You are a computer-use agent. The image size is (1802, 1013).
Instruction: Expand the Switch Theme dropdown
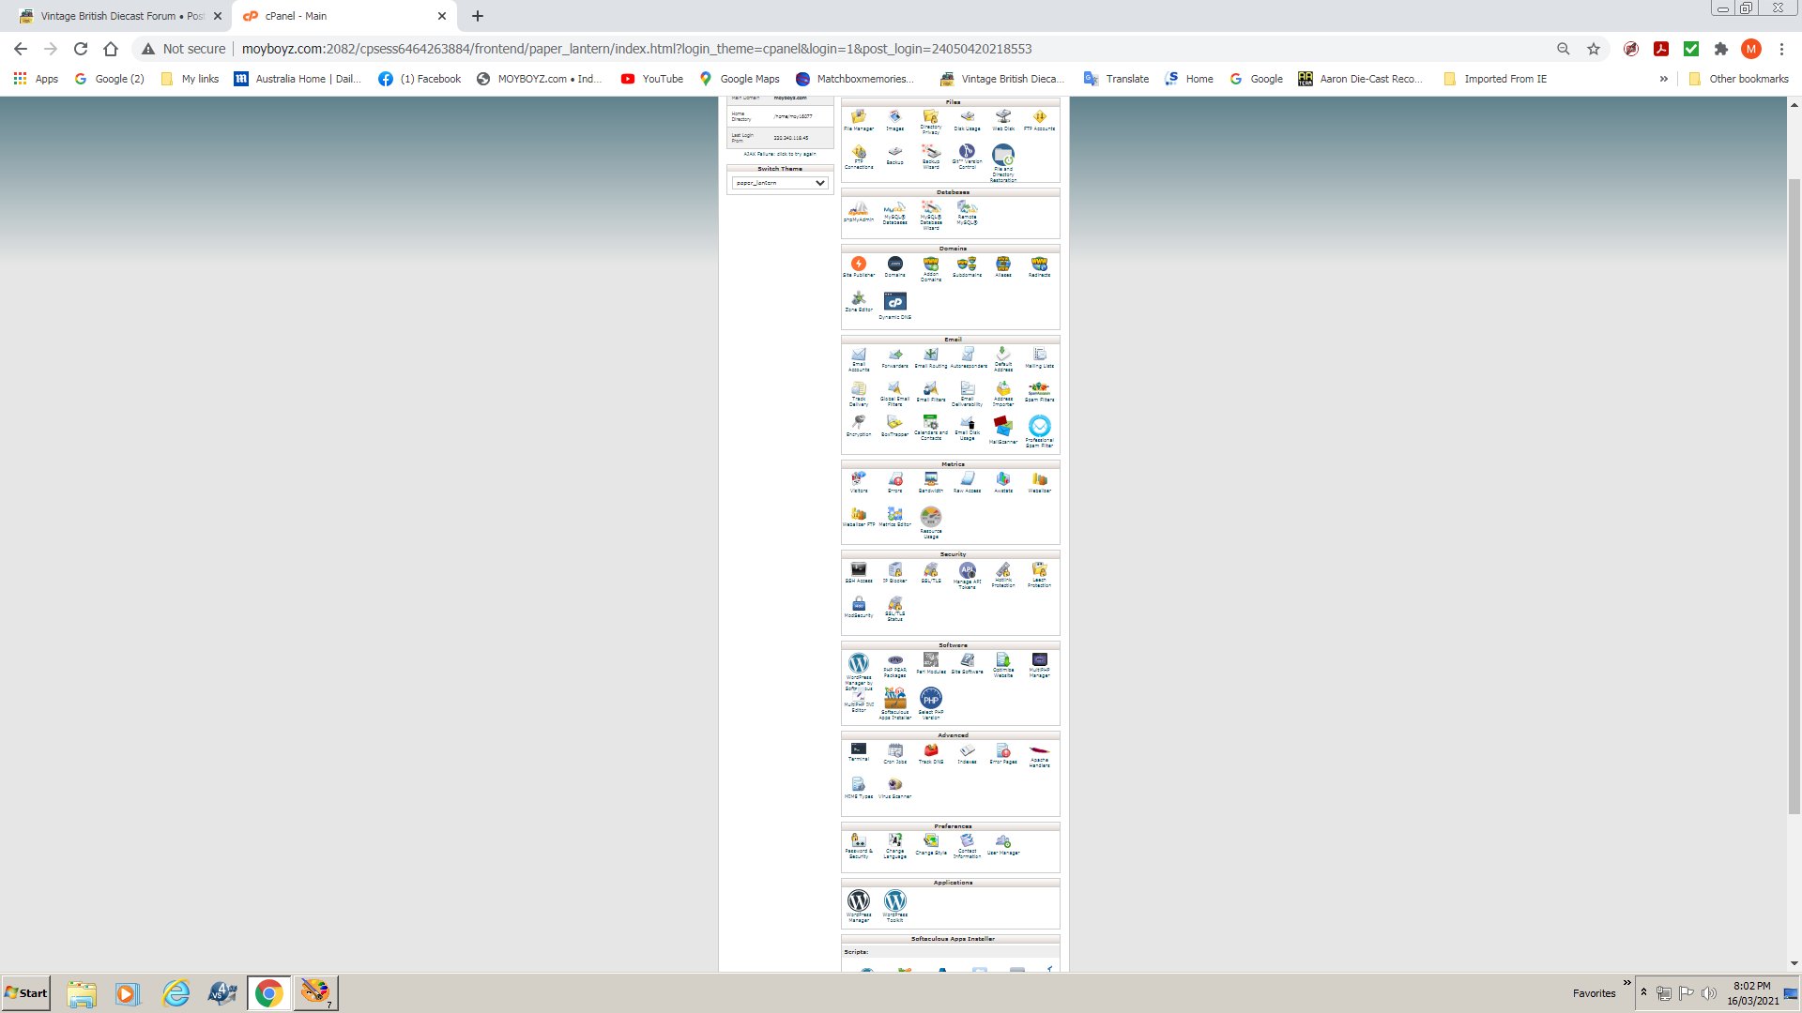(780, 183)
